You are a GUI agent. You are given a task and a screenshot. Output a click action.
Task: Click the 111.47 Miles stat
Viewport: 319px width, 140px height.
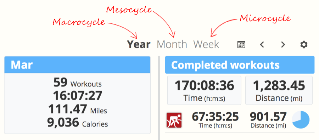(x=78, y=109)
